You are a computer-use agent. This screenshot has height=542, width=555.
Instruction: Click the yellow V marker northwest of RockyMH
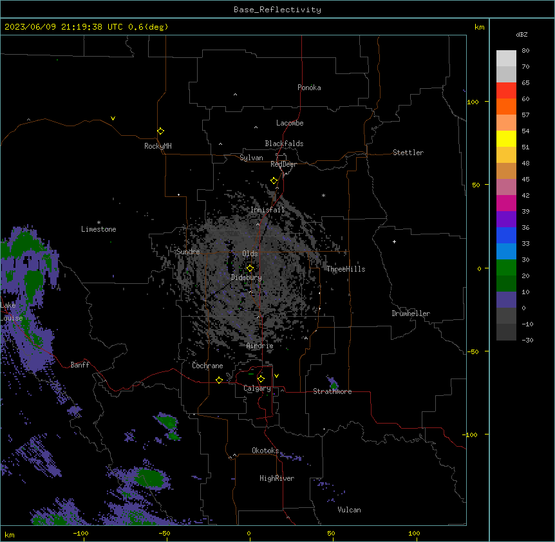point(113,118)
